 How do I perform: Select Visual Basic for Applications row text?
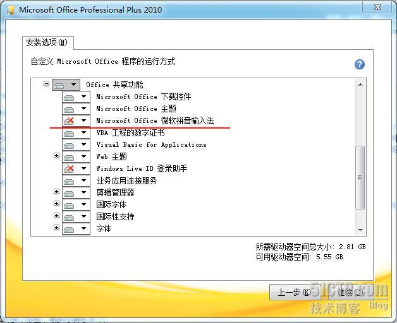pyautogui.click(x=151, y=145)
